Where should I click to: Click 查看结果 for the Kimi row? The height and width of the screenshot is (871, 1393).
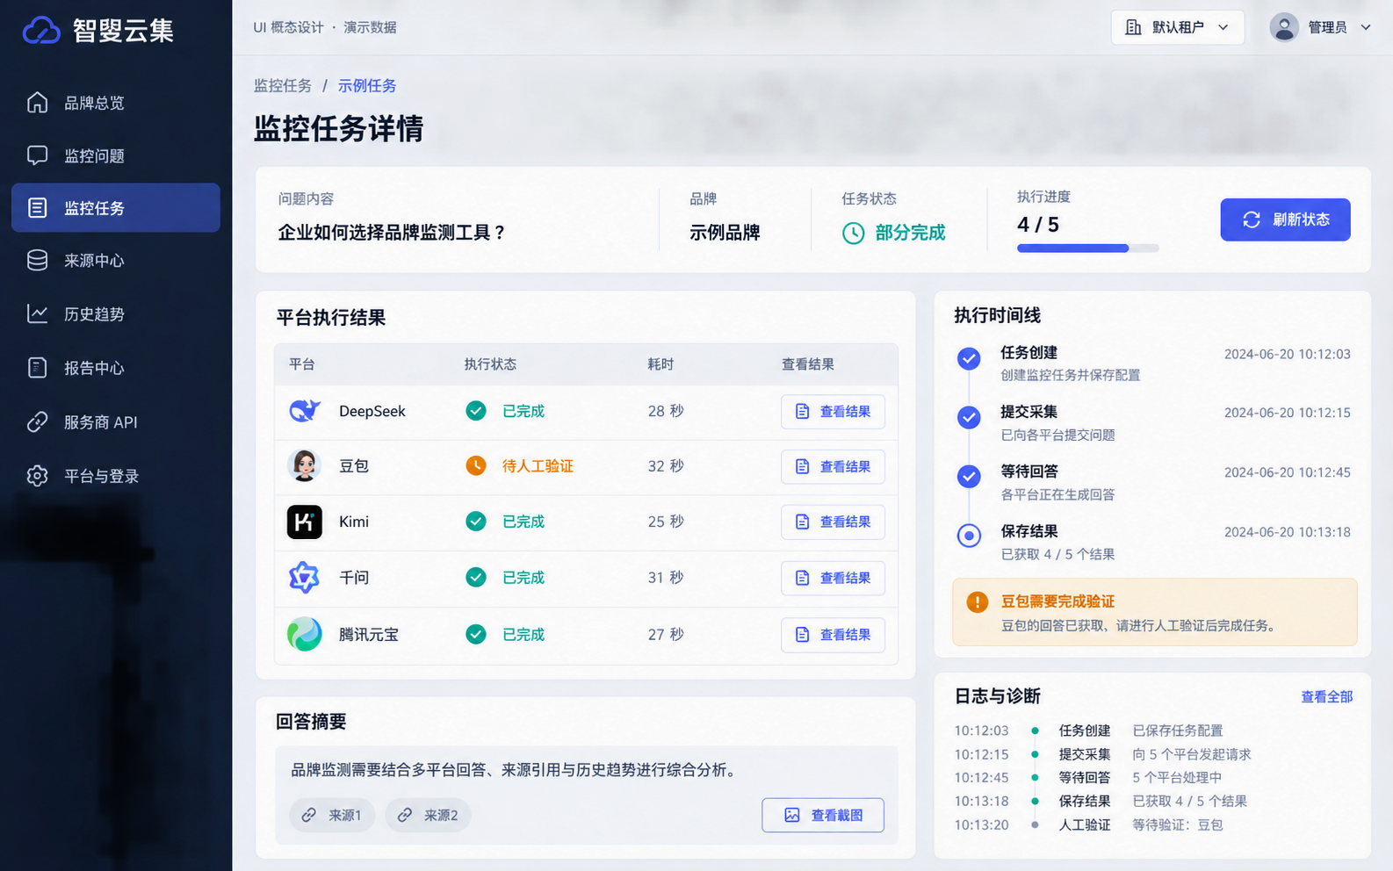833,522
